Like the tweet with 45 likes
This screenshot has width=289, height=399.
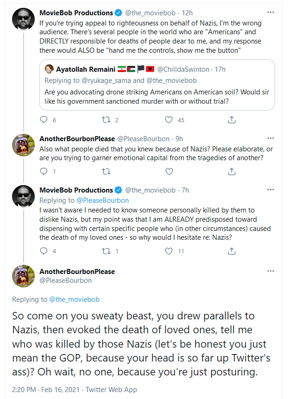(x=169, y=119)
